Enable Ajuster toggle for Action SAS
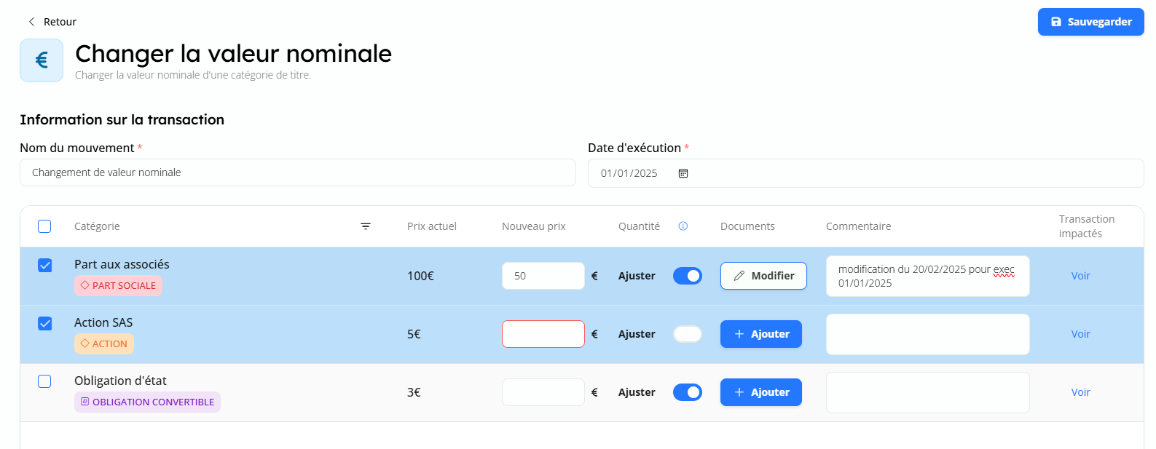 [687, 334]
